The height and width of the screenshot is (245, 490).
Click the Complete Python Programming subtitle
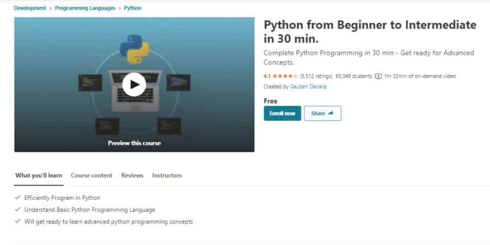click(369, 58)
